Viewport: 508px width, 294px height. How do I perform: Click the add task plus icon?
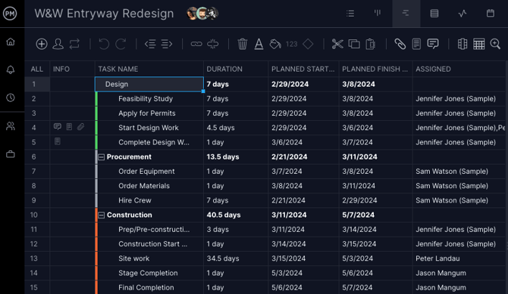[x=42, y=44]
